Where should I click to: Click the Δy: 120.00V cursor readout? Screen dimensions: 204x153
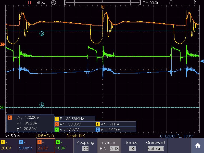(28, 118)
